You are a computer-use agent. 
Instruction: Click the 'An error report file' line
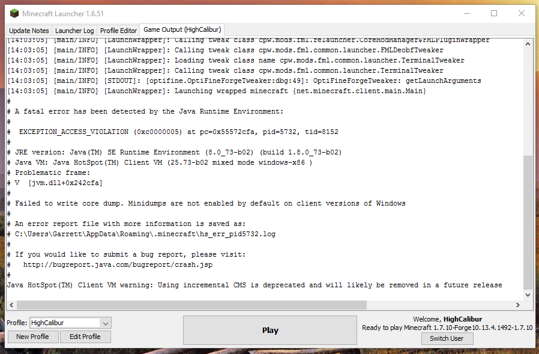[127, 224]
